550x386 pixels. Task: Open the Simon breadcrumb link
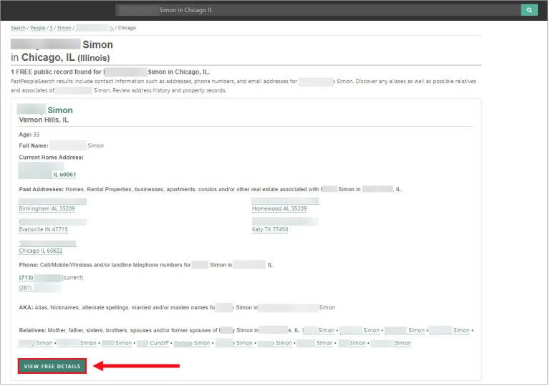(x=64, y=28)
